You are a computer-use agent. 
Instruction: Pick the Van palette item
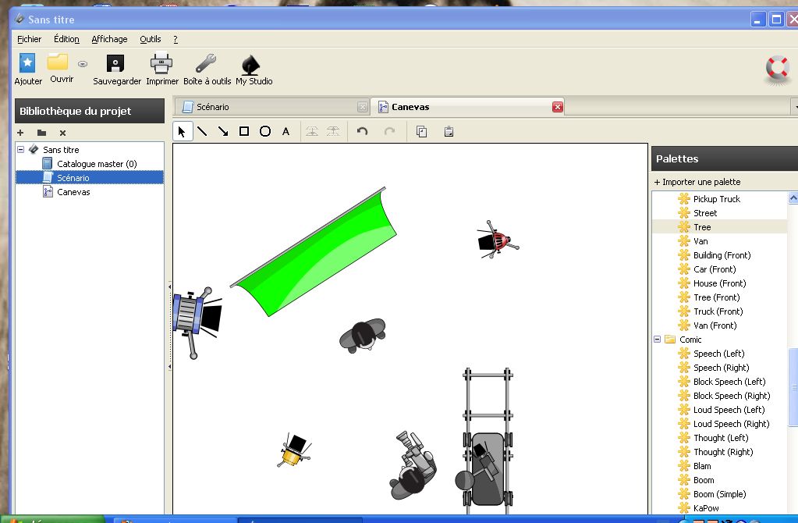700,241
